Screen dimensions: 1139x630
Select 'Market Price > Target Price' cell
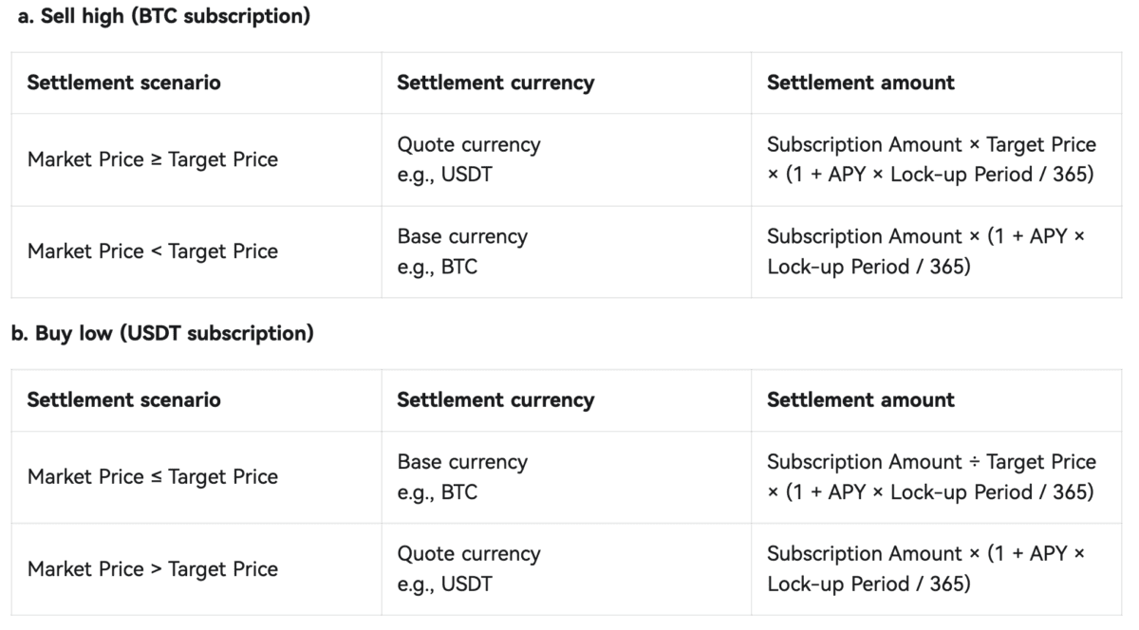(x=153, y=568)
